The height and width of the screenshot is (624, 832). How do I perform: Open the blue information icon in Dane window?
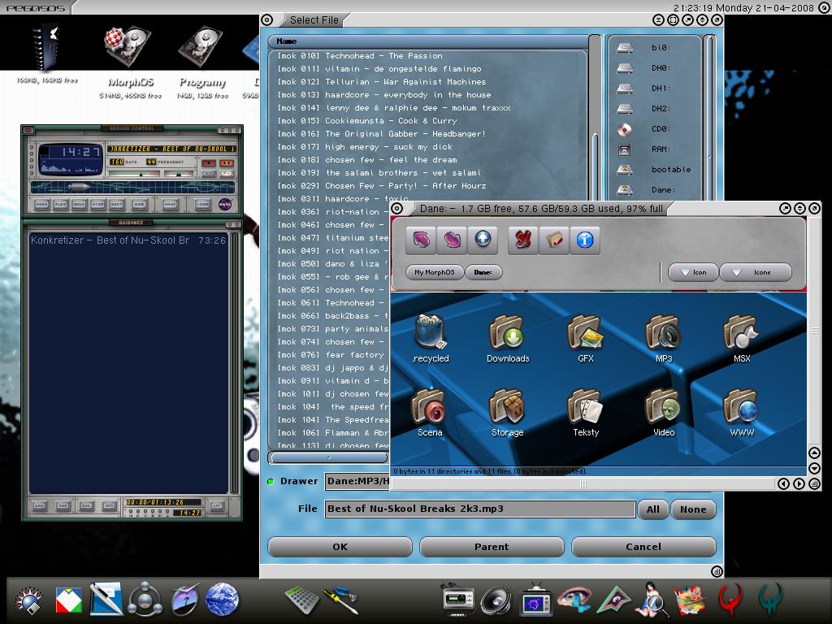(585, 240)
